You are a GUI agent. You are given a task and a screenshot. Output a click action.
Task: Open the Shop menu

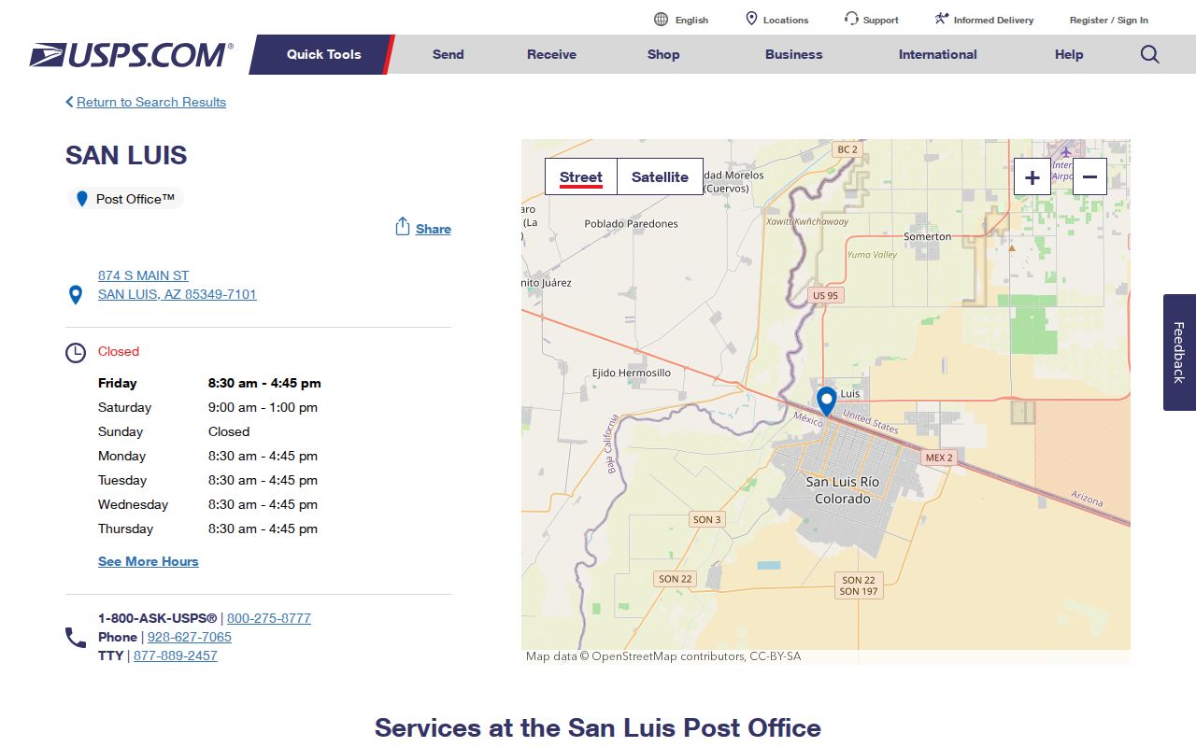tap(663, 54)
